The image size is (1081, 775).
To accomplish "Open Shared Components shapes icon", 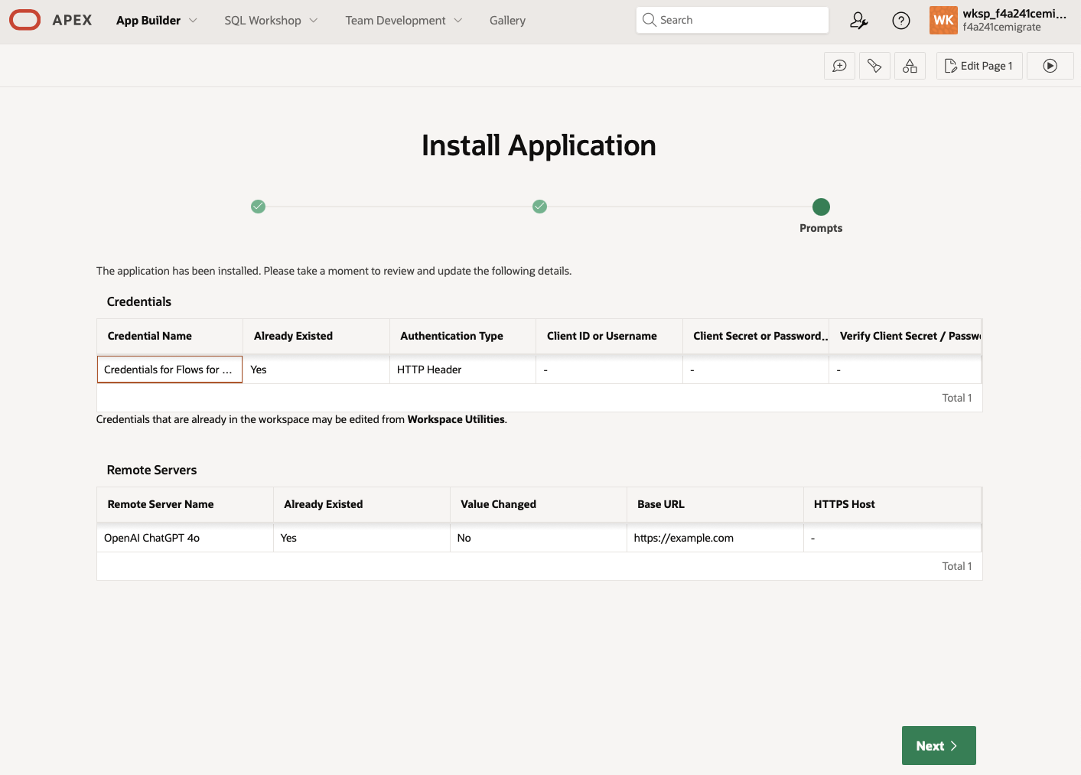I will coord(910,66).
